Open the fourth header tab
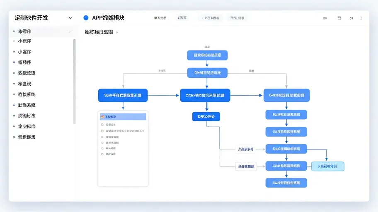Screen dimensions: 378x212 pyautogui.click(x=237, y=18)
